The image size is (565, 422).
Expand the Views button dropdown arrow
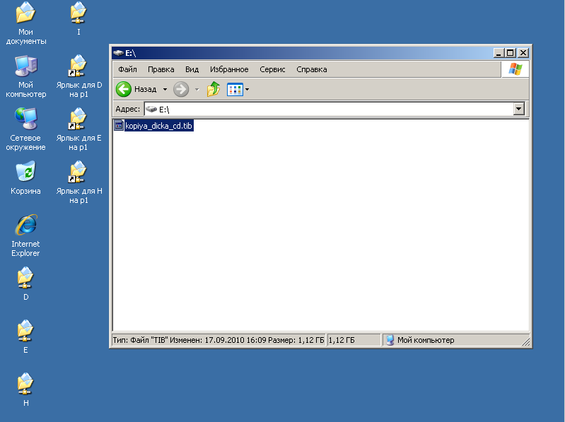[247, 90]
